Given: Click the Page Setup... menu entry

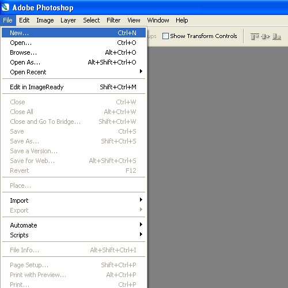Looking at the screenshot, I should point(74,265).
